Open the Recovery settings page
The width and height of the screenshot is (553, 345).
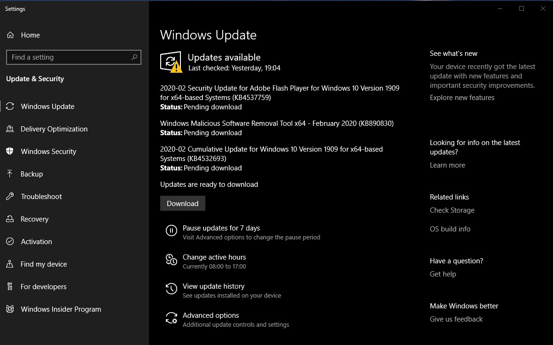click(34, 219)
